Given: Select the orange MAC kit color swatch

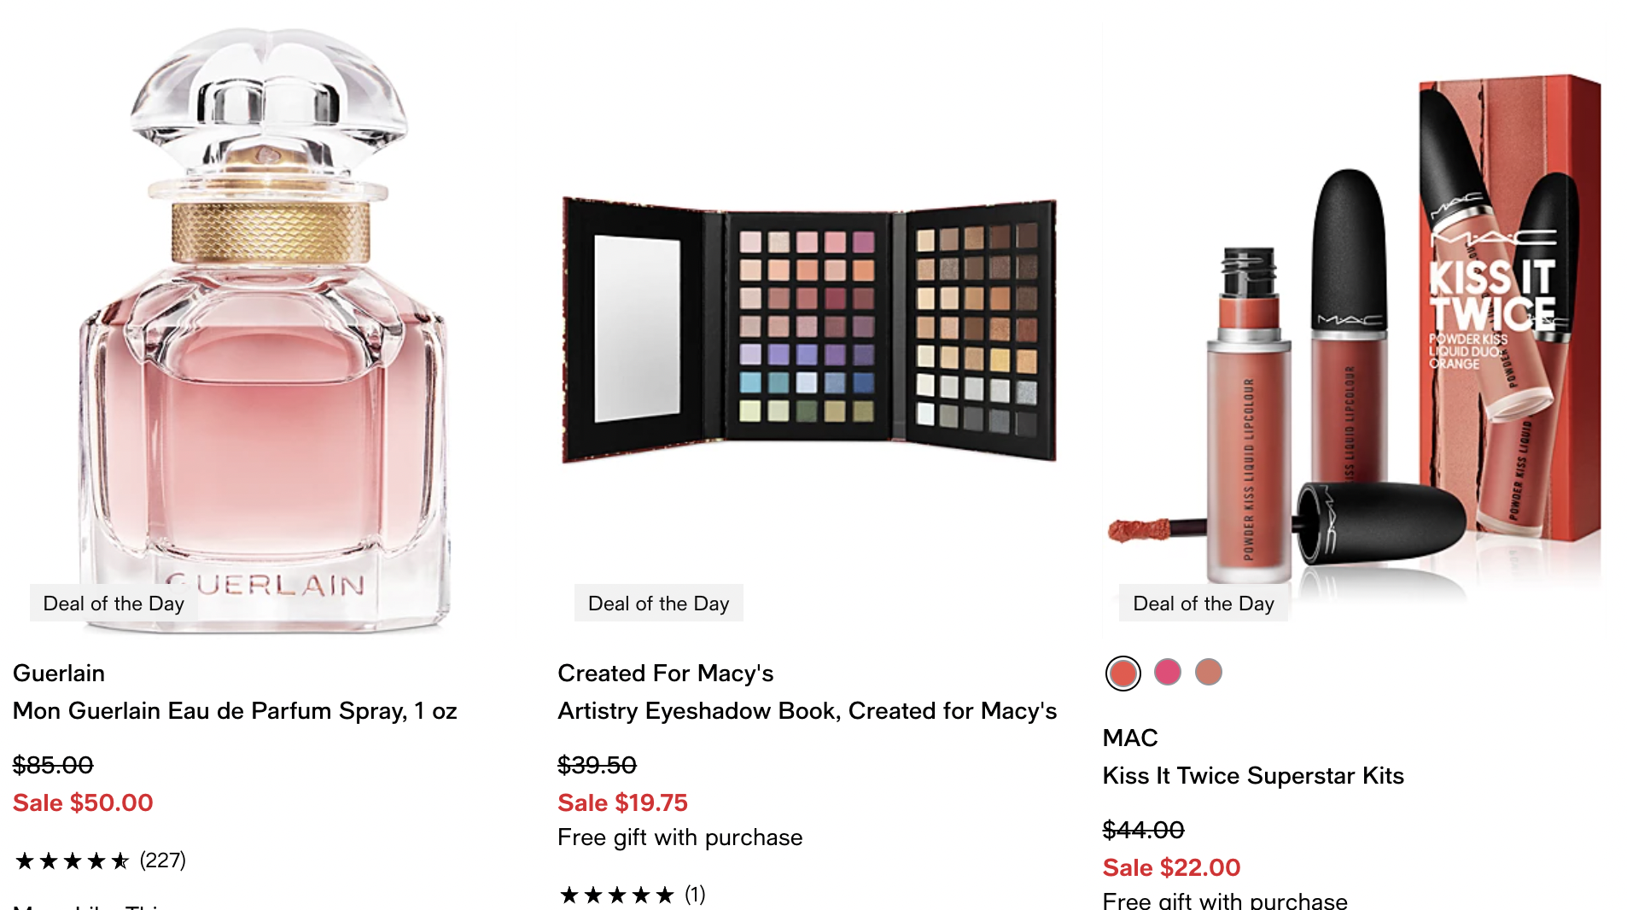Looking at the screenshot, I should point(1123,673).
